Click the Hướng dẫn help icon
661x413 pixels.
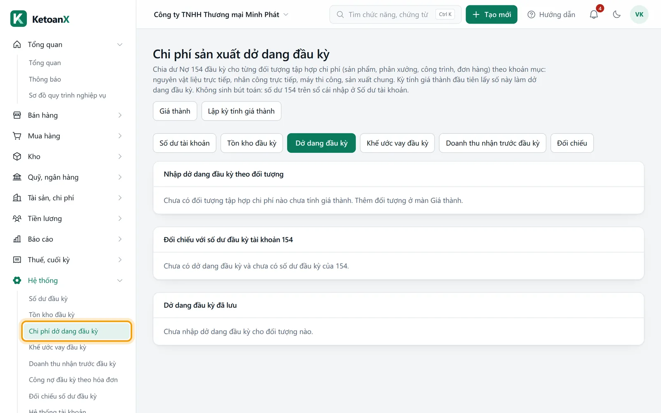click(531, 14)
